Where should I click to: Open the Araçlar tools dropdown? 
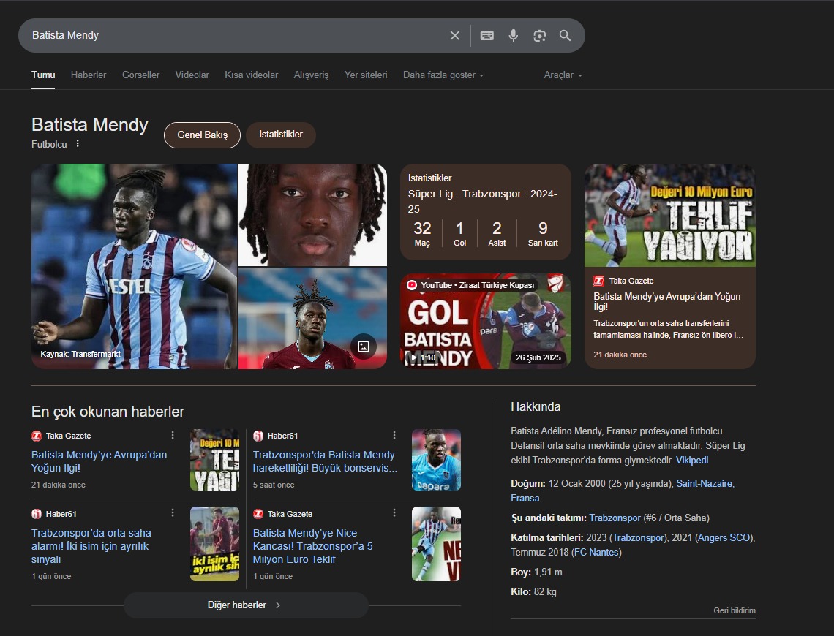[563, 75]
